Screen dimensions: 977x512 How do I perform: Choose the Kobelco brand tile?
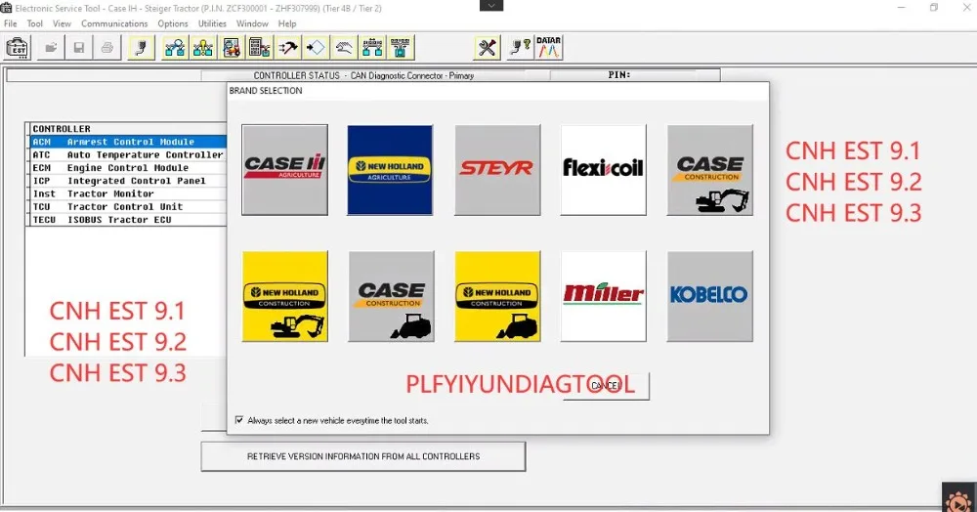pos(709,296)
